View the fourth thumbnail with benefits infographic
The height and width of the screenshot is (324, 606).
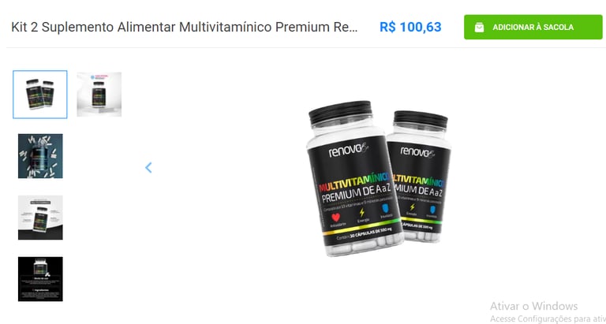point(40,218)
